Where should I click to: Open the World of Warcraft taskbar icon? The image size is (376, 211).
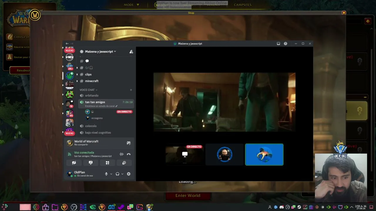point(149,207)
